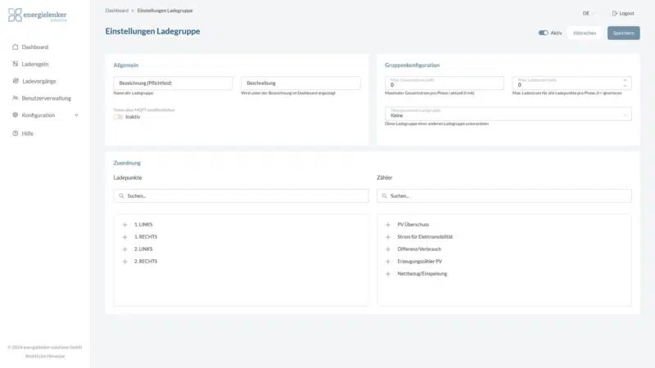Click the Abbrechen button
The width and height of the screenshot is (655, 368).
pos(584,34)
